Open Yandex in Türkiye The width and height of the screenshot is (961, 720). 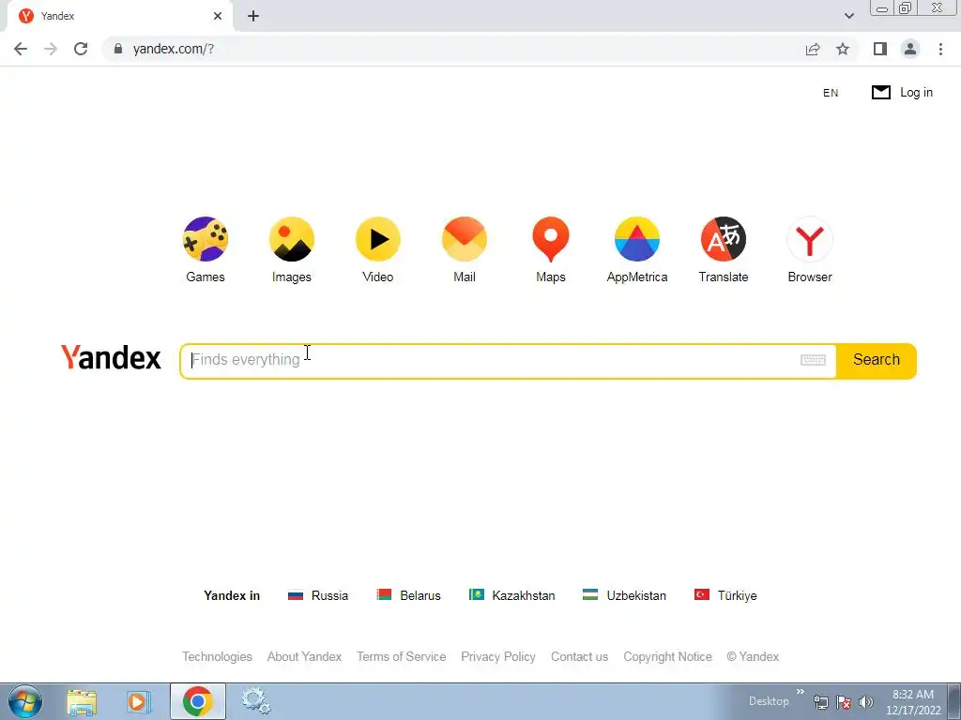(x=725, y=595)
